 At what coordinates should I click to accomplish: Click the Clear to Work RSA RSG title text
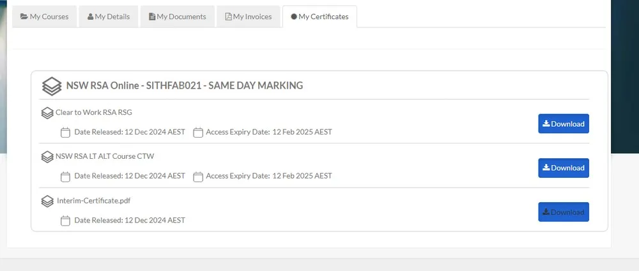tap(93, 112)
